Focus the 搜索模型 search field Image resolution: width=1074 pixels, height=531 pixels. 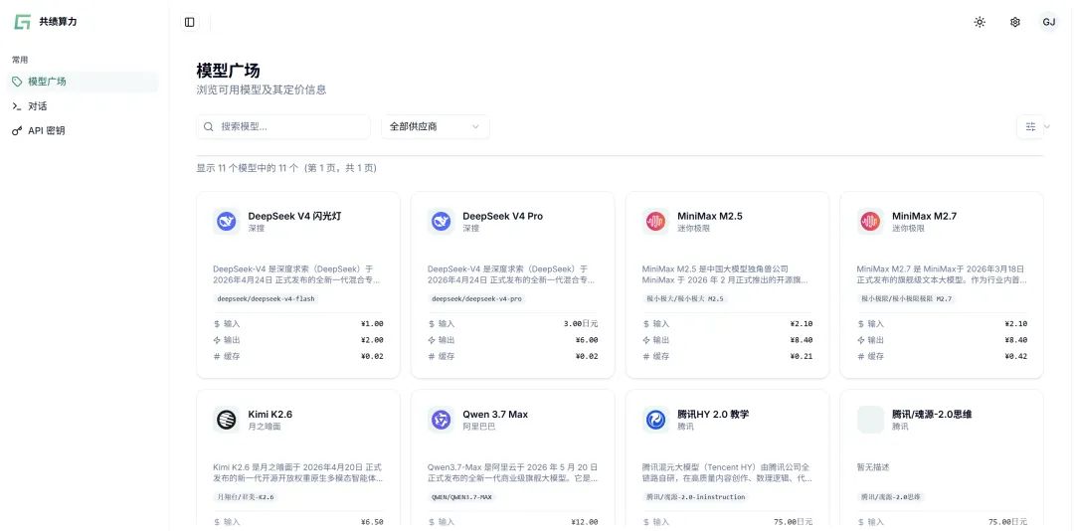coord(283,126)
